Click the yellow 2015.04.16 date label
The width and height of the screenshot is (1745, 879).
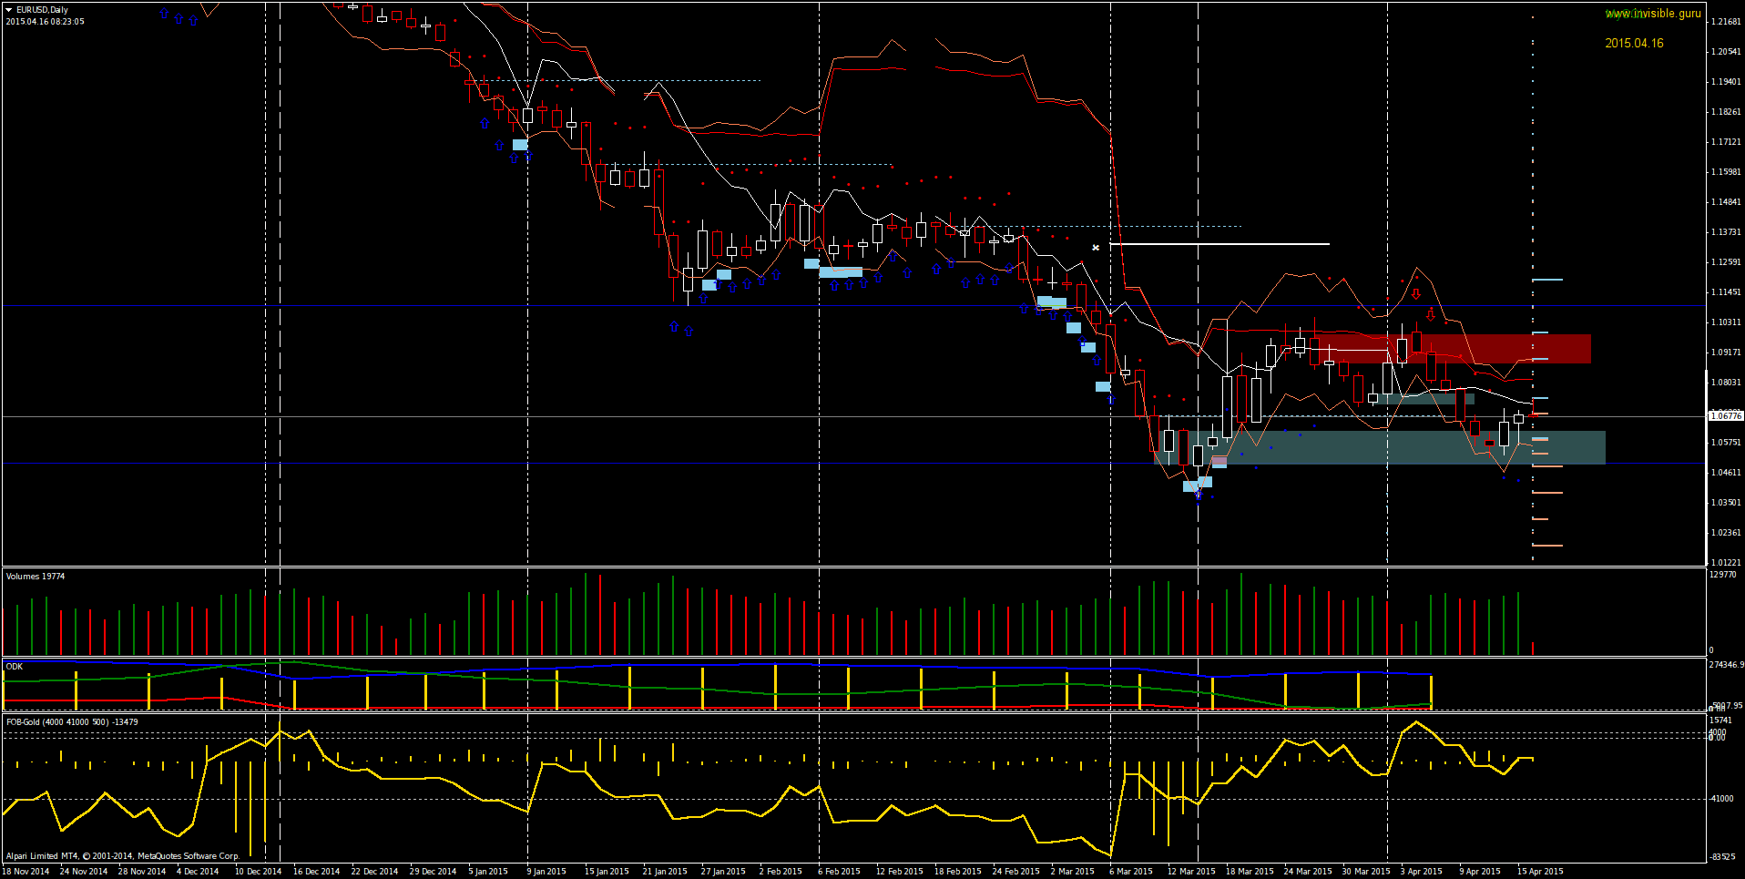pyautogui.click(x=1634, y=43)
